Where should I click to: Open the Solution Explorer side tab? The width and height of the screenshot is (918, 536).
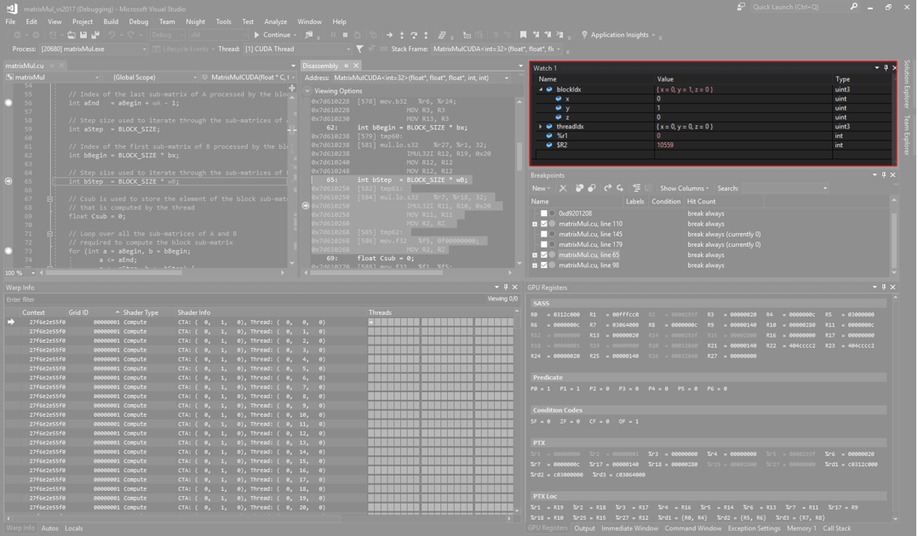[907, 83]
